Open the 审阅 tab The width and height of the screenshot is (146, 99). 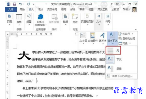pyautogui.click(x=82, y=9)
